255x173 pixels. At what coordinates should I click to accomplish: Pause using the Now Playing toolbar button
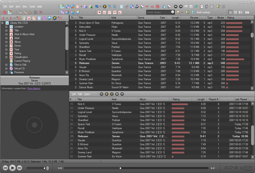click(x=112, y=94)
